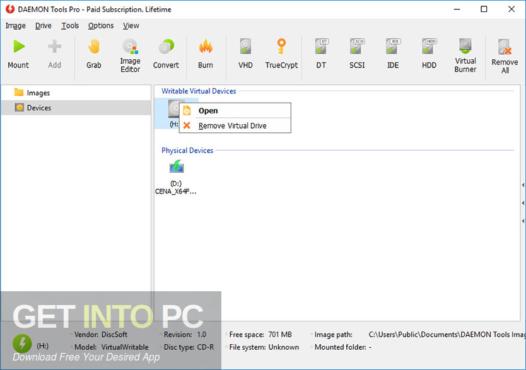Minimize the DAEMON Tools window
The height and width of the screenshot is (370, 526).
(457, 9)
